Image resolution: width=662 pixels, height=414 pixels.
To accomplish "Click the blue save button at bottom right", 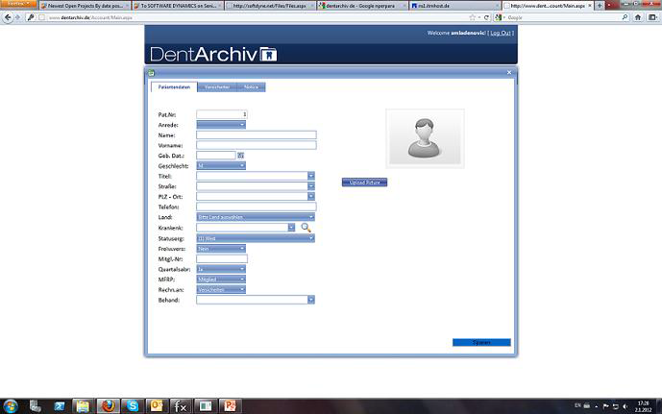I will pyautogui.click(x=481, y=342).
